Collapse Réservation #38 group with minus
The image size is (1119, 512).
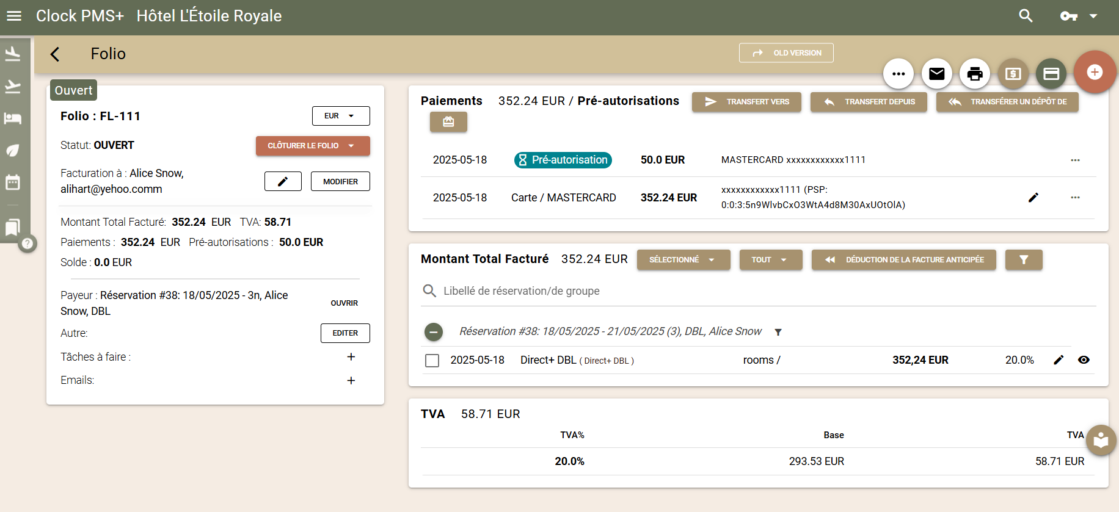[434, 332]
